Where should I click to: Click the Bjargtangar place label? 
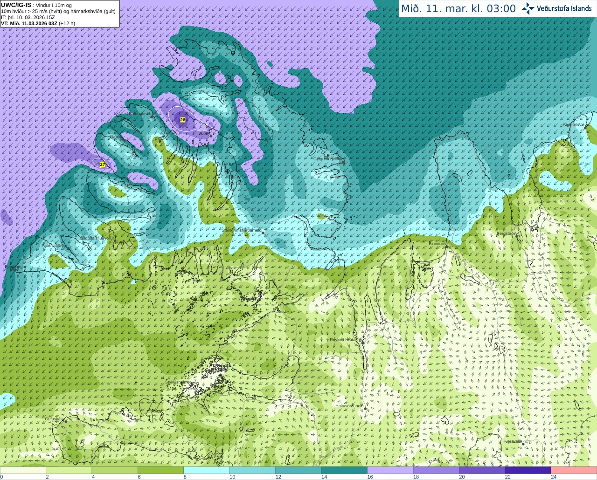coord(15,267)
